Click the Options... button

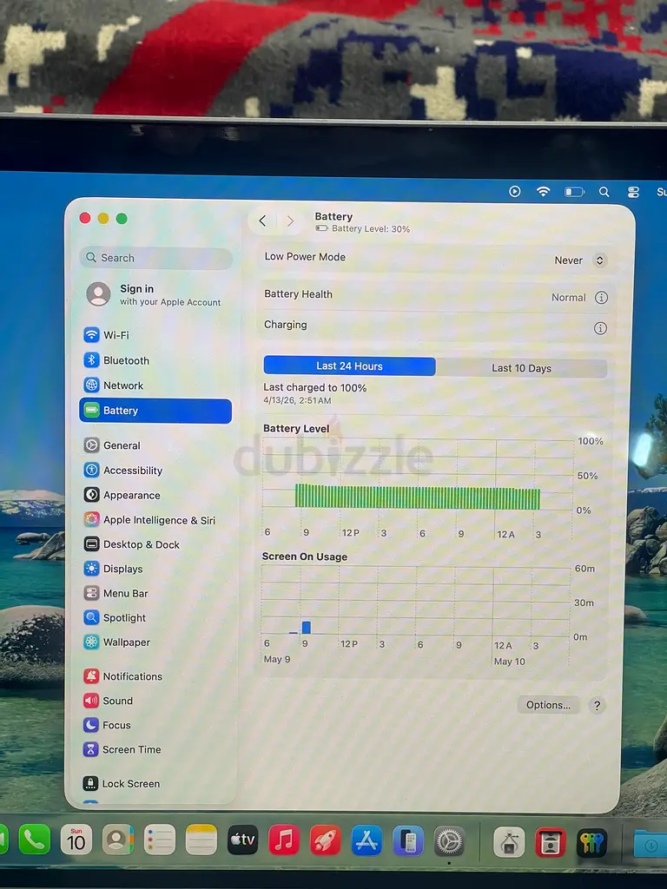pyautogui.click(x=548, y=705)
